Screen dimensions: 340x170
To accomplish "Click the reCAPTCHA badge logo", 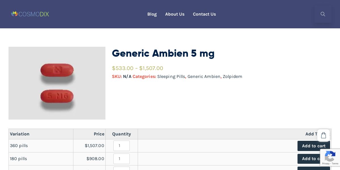I will (330, 156).
